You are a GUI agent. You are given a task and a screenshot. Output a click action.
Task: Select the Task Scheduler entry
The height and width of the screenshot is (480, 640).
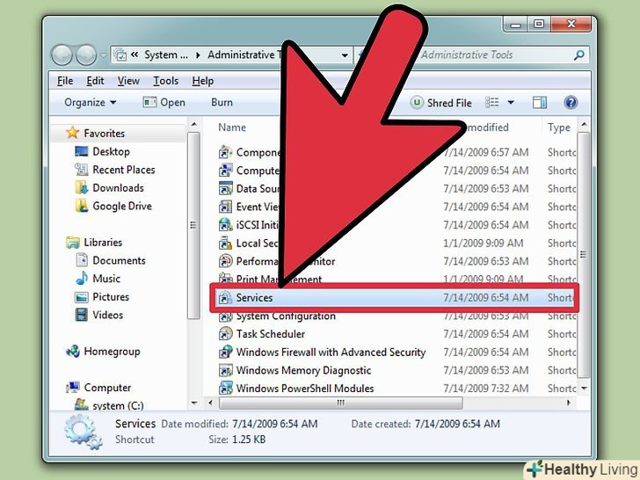click(270, 334)
